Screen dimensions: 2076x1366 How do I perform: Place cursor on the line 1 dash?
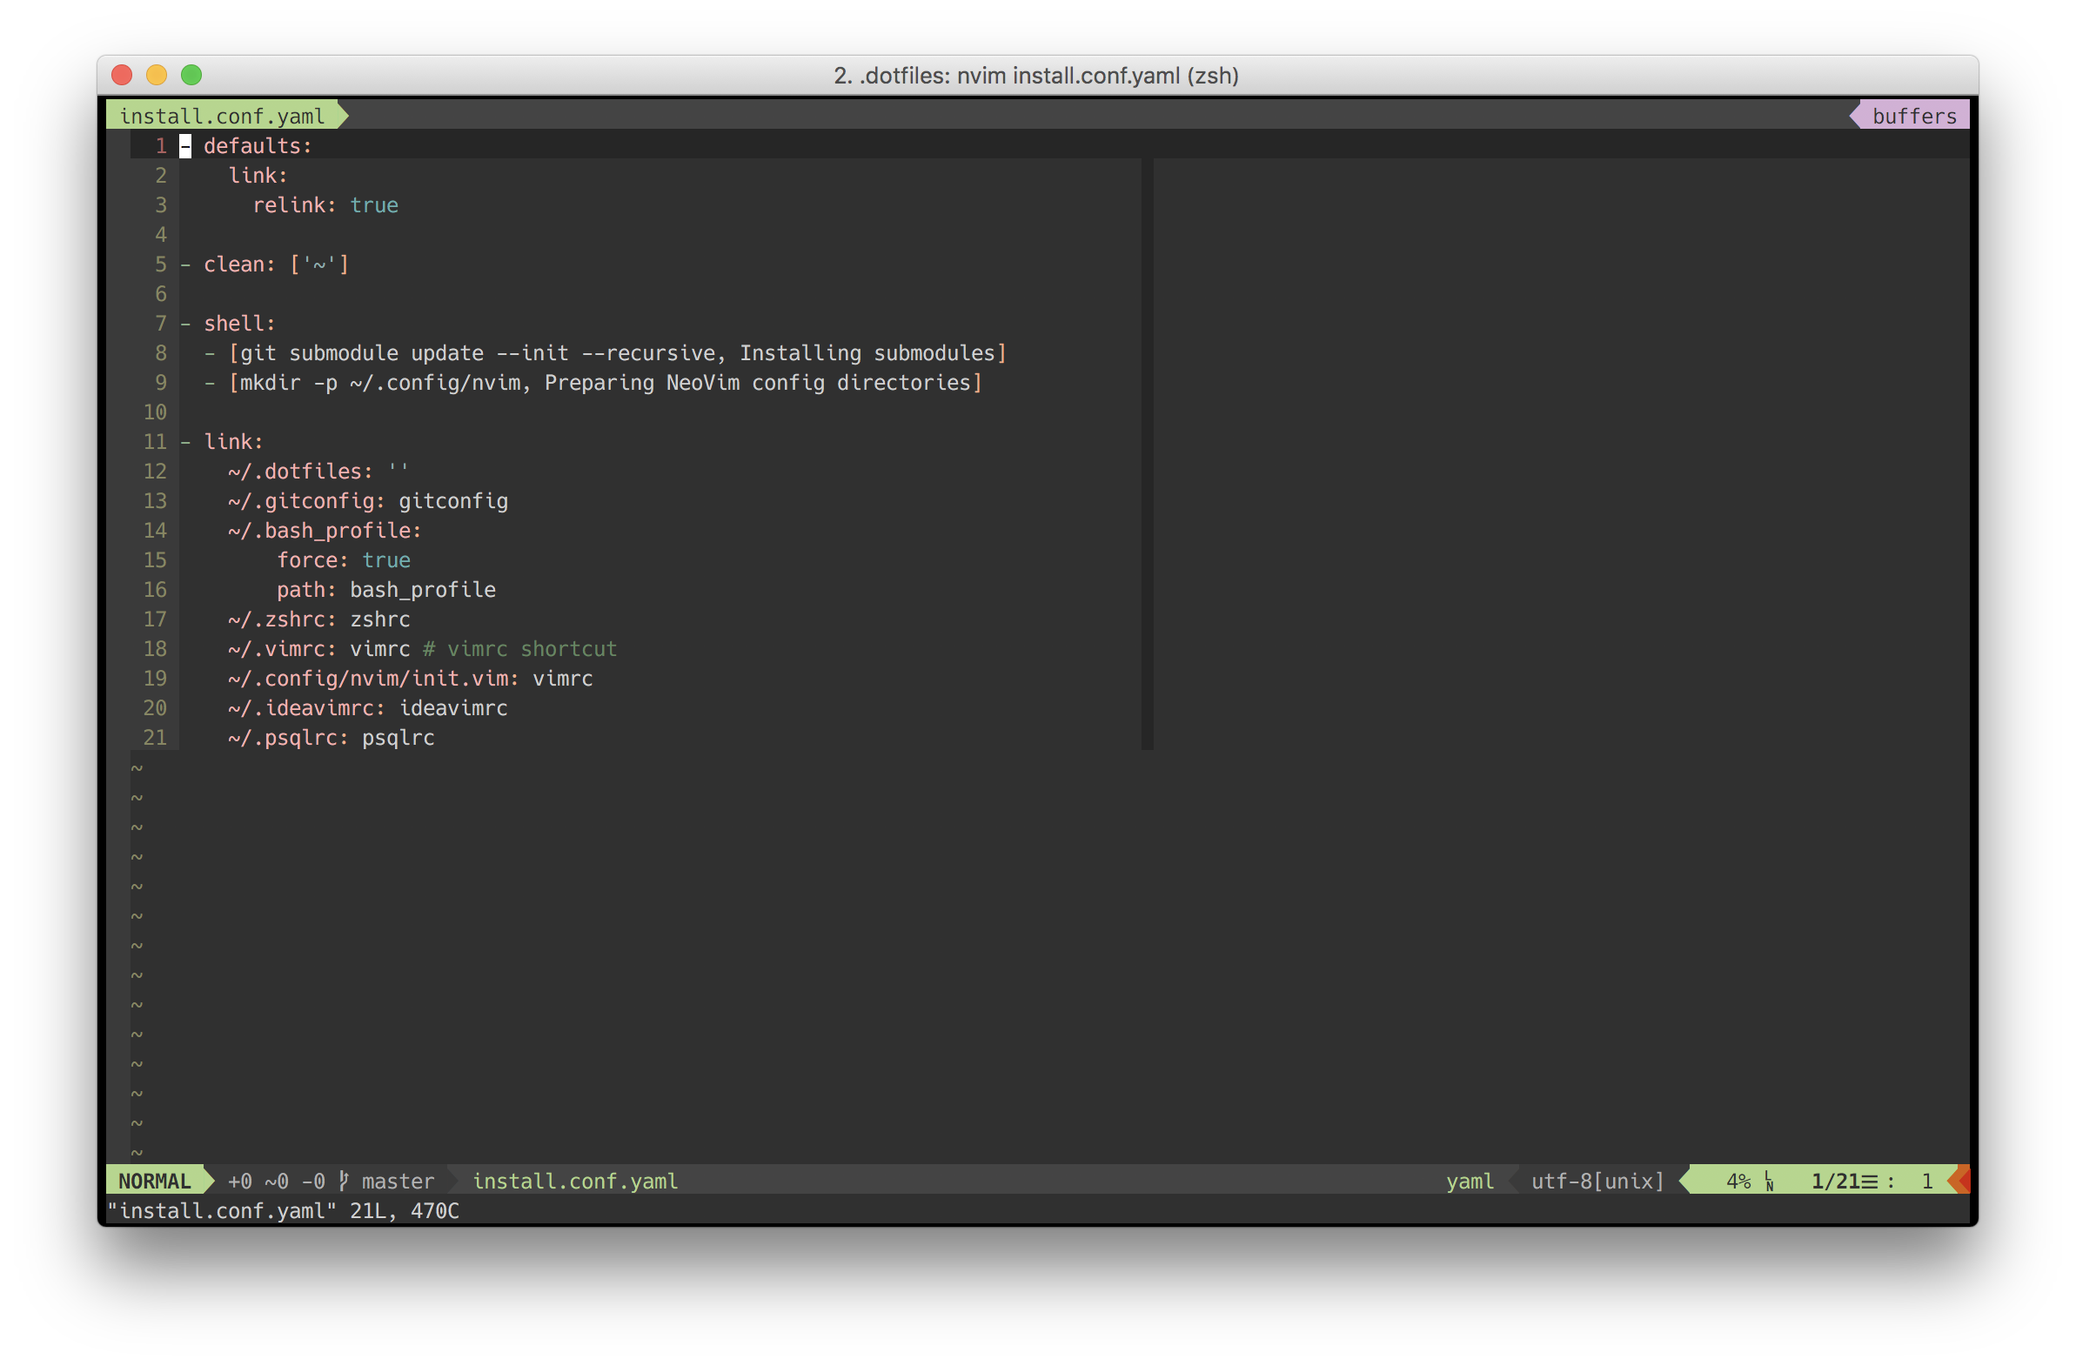click(x=185, y=145)
